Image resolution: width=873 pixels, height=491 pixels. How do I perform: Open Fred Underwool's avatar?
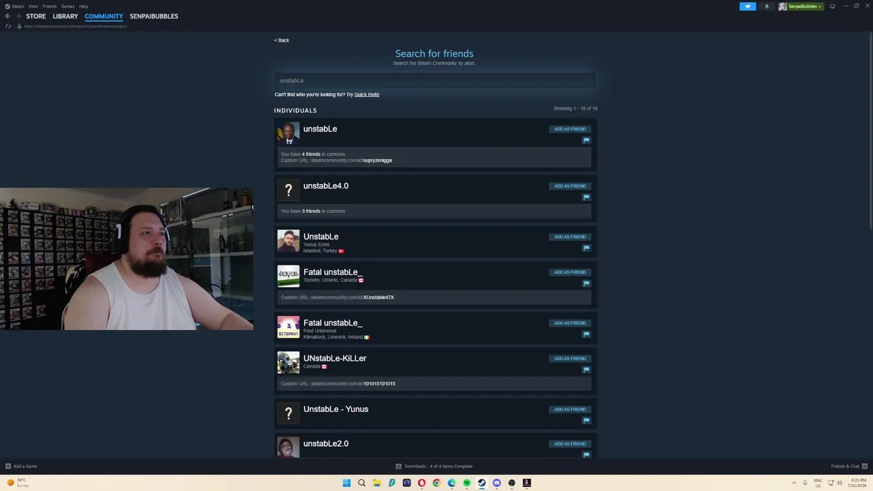pos(288,327)
